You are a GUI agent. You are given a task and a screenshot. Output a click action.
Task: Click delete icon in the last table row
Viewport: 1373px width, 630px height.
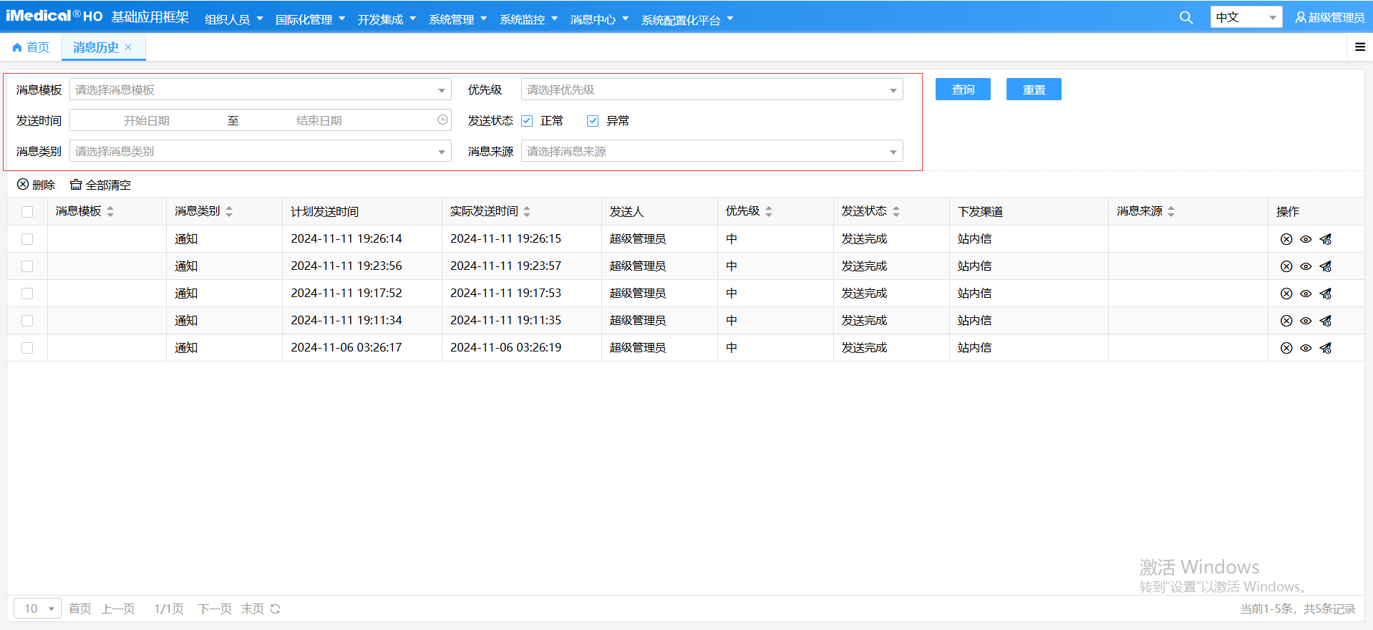coord(1286,348)
